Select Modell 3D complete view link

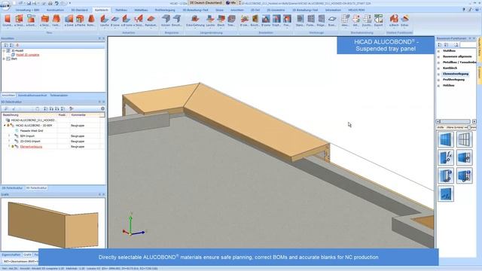click(28, 55)
